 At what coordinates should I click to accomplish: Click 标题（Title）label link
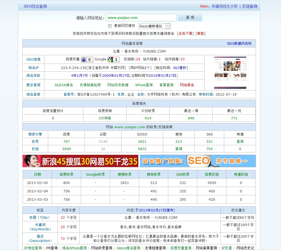point(40,218)
